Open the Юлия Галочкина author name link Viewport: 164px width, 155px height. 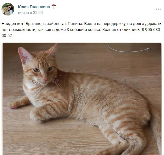point(34,7)
